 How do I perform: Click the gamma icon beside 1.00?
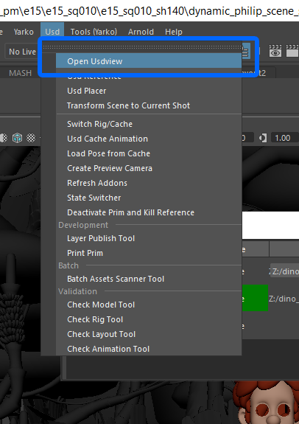[262, 138]
